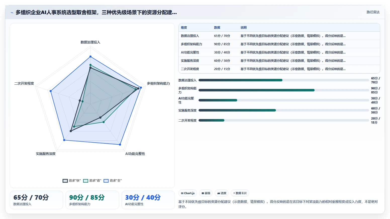390x219 pixels.
Task: Open the 90分 / 85分 多组织架构能力 stat card
Action: click(92, 200)
